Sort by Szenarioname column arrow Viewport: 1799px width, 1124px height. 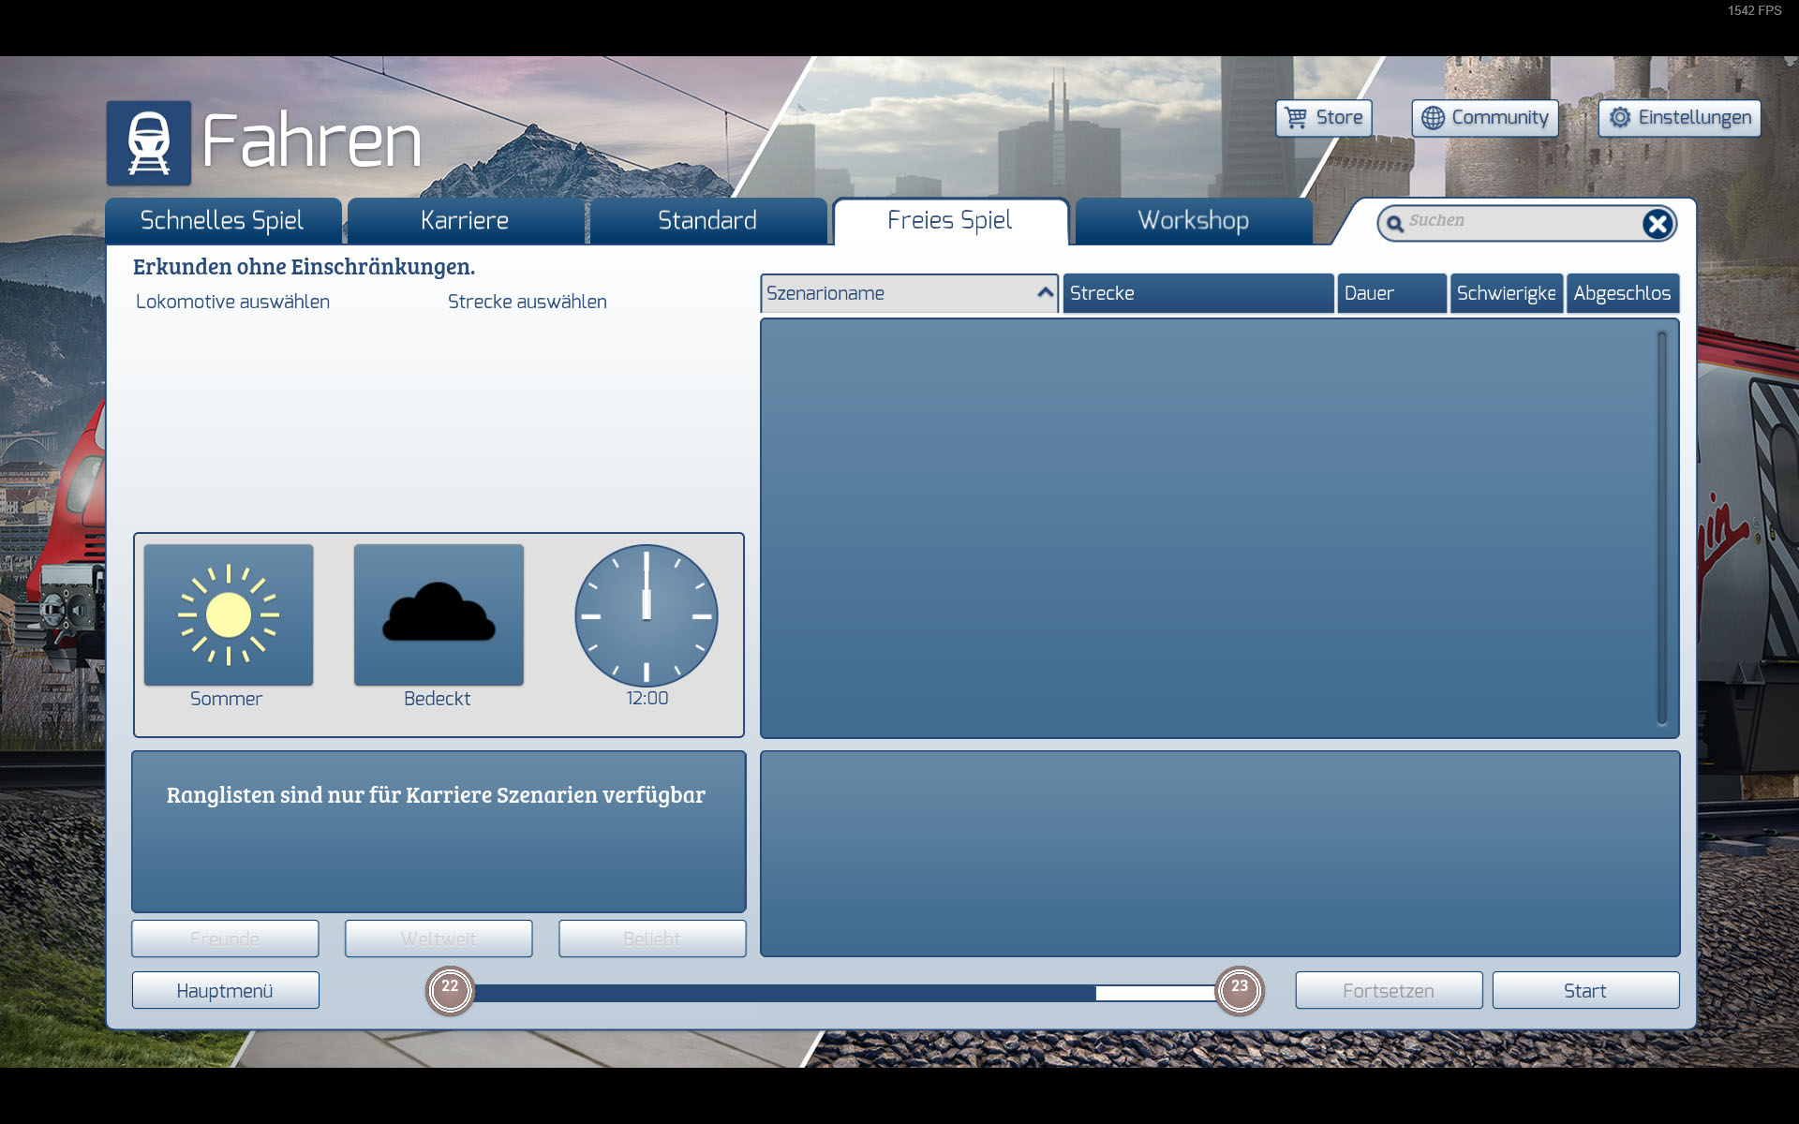[1045, 293]
